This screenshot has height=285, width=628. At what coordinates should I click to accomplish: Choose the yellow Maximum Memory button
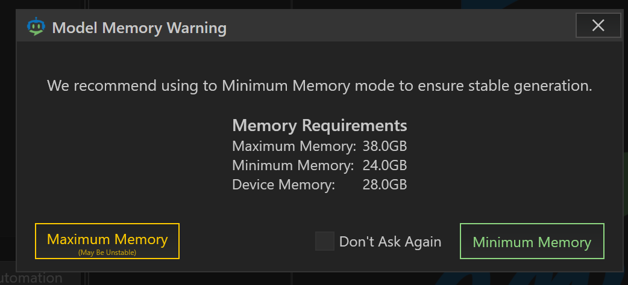[x=107, y=241]
